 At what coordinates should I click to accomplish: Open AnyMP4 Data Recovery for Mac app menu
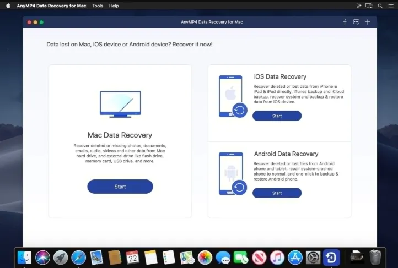[x=51, y=6]
